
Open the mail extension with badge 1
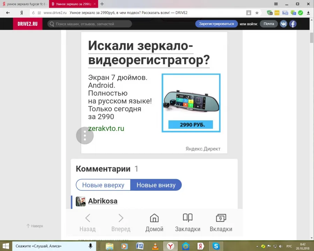pos(285,13)
